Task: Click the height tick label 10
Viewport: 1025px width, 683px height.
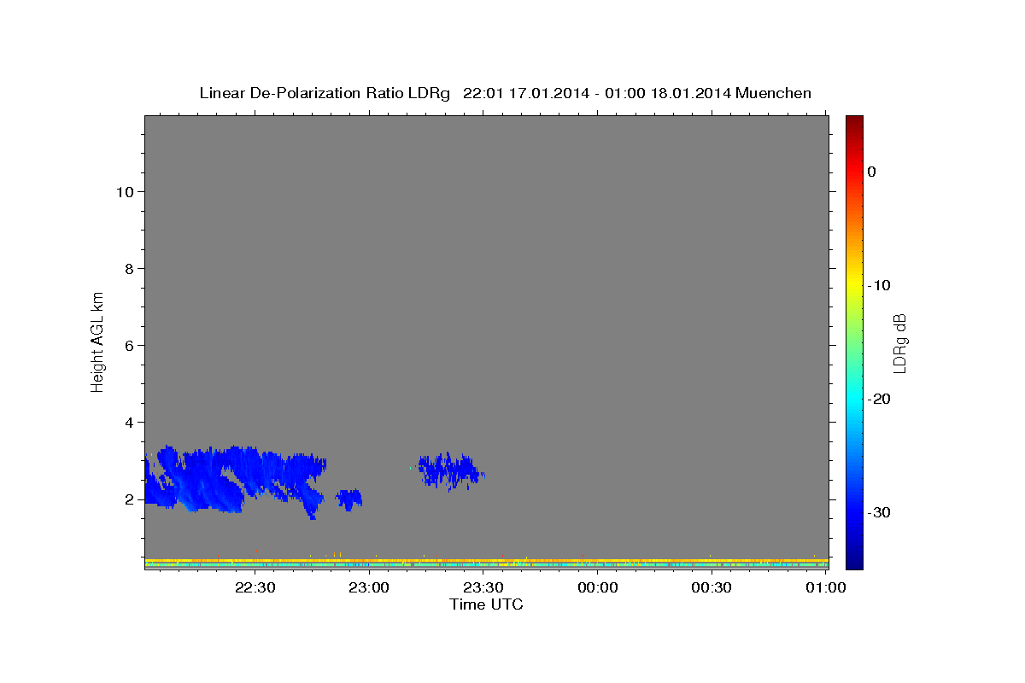Action: 125,191
